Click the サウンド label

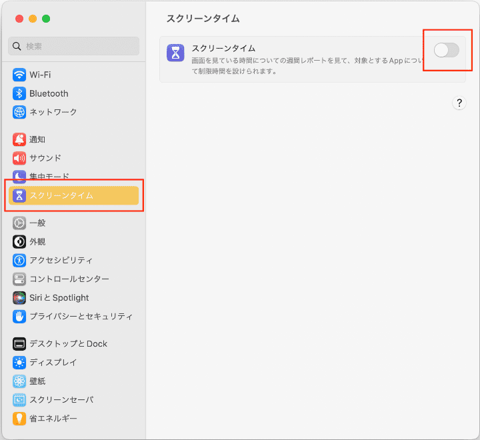point(45,158)
